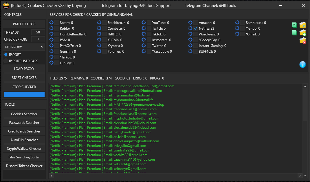Open the gear icon beside FunPay
The width and height of the screenshot is (310, 182).
[52, 63]
